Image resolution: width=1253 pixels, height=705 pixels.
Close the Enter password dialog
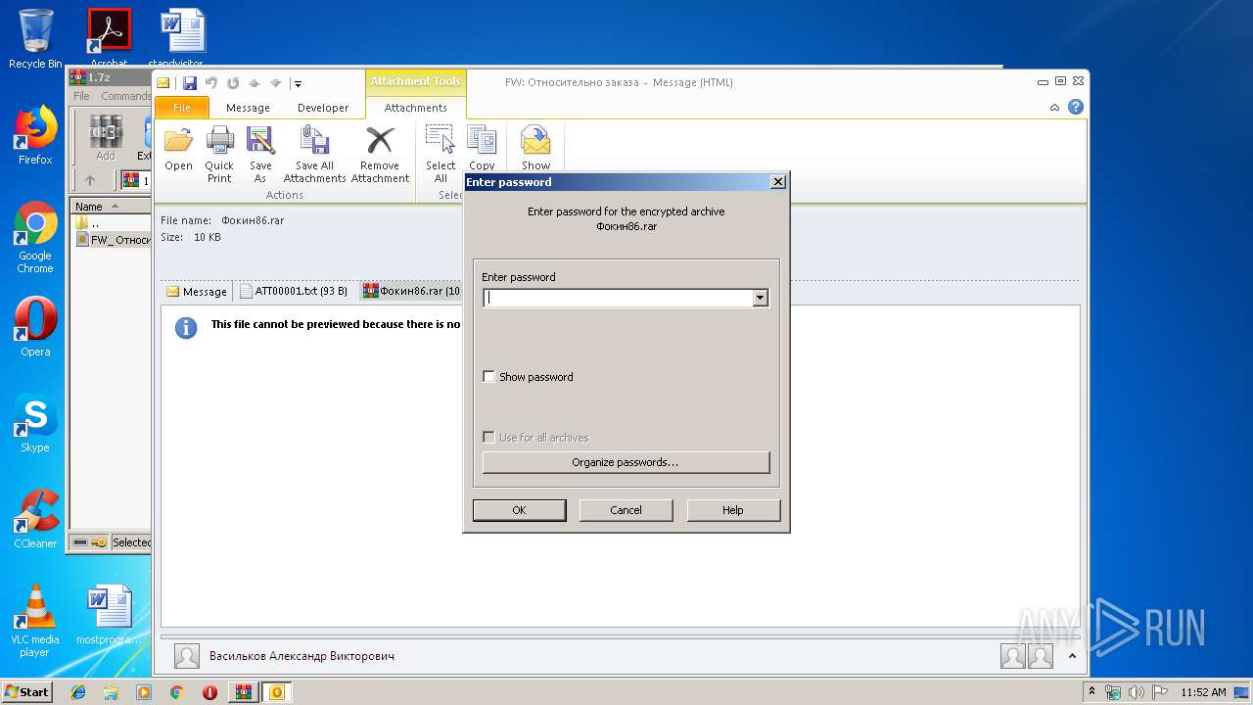tap(778, 182)
